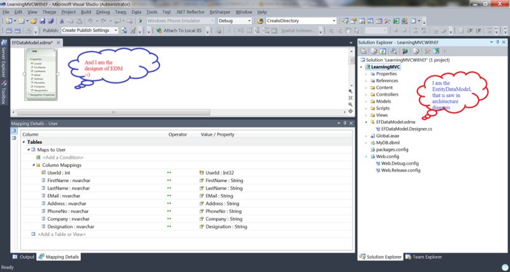Open the Build menu

pyautogui.click(x=86, y=12)
